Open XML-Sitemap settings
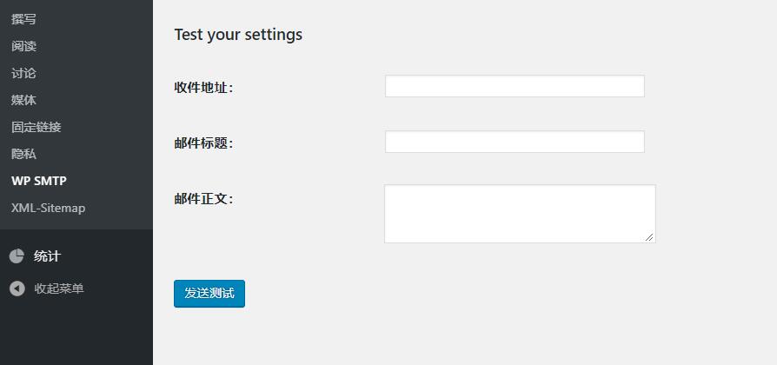Image resolution: width=777 pixels, height=365 pixels. [x=48, y=208]
